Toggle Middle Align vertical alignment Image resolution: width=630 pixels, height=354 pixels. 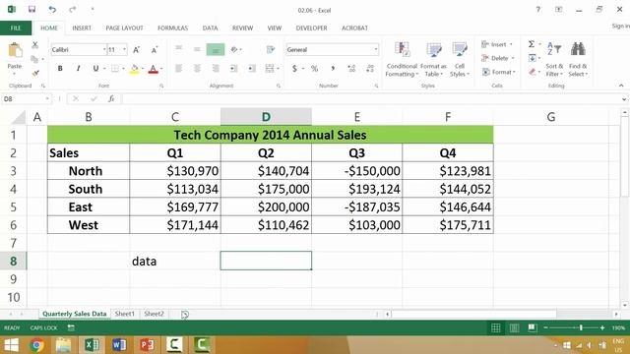197,49
